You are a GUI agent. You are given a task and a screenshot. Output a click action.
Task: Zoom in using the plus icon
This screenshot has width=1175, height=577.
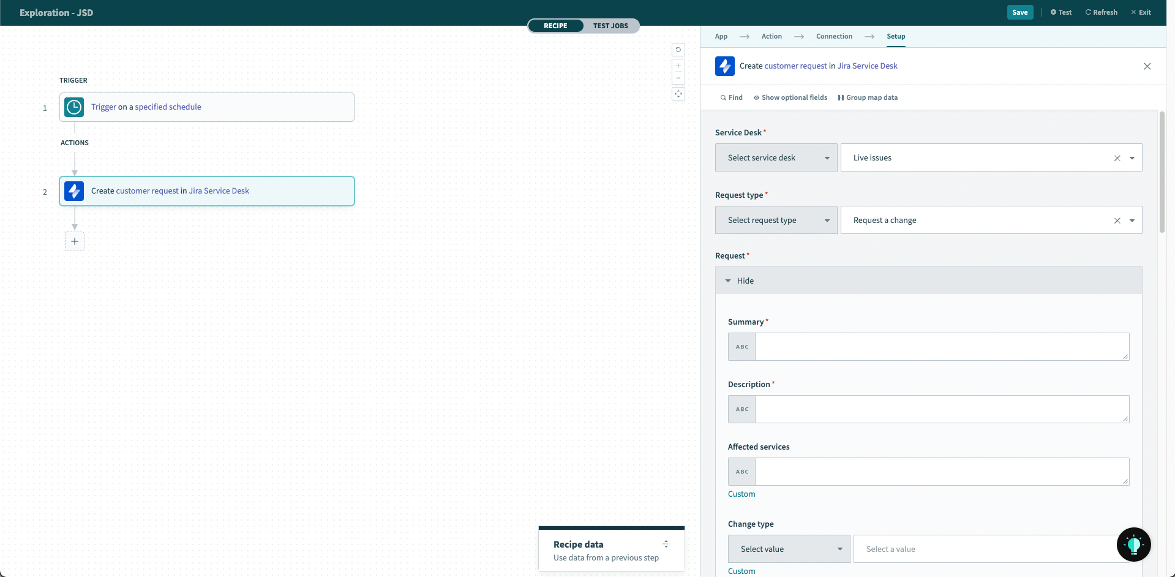(678, 65)
